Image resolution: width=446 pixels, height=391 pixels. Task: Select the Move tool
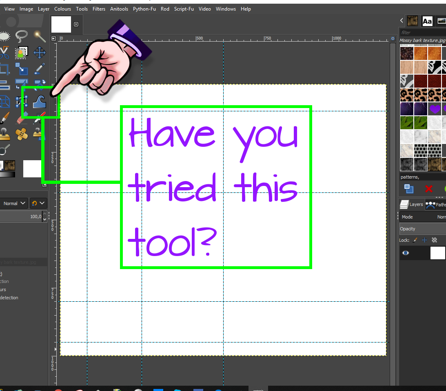pyautogui.click(x=40, y=53)
